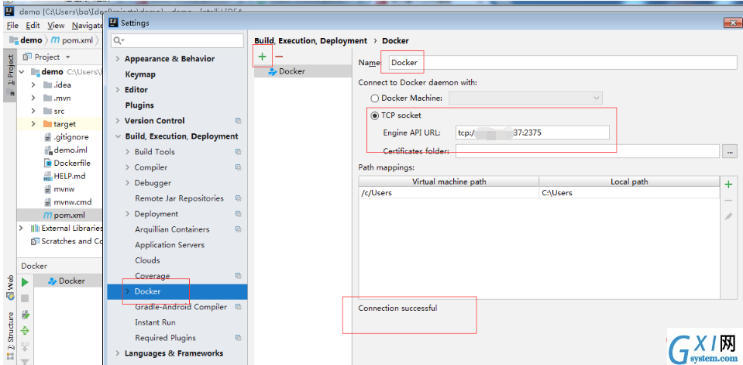Screen dimensions: 743x365
Task: Toggle the 1: Project tool window tab
Action: coord(10,76)
